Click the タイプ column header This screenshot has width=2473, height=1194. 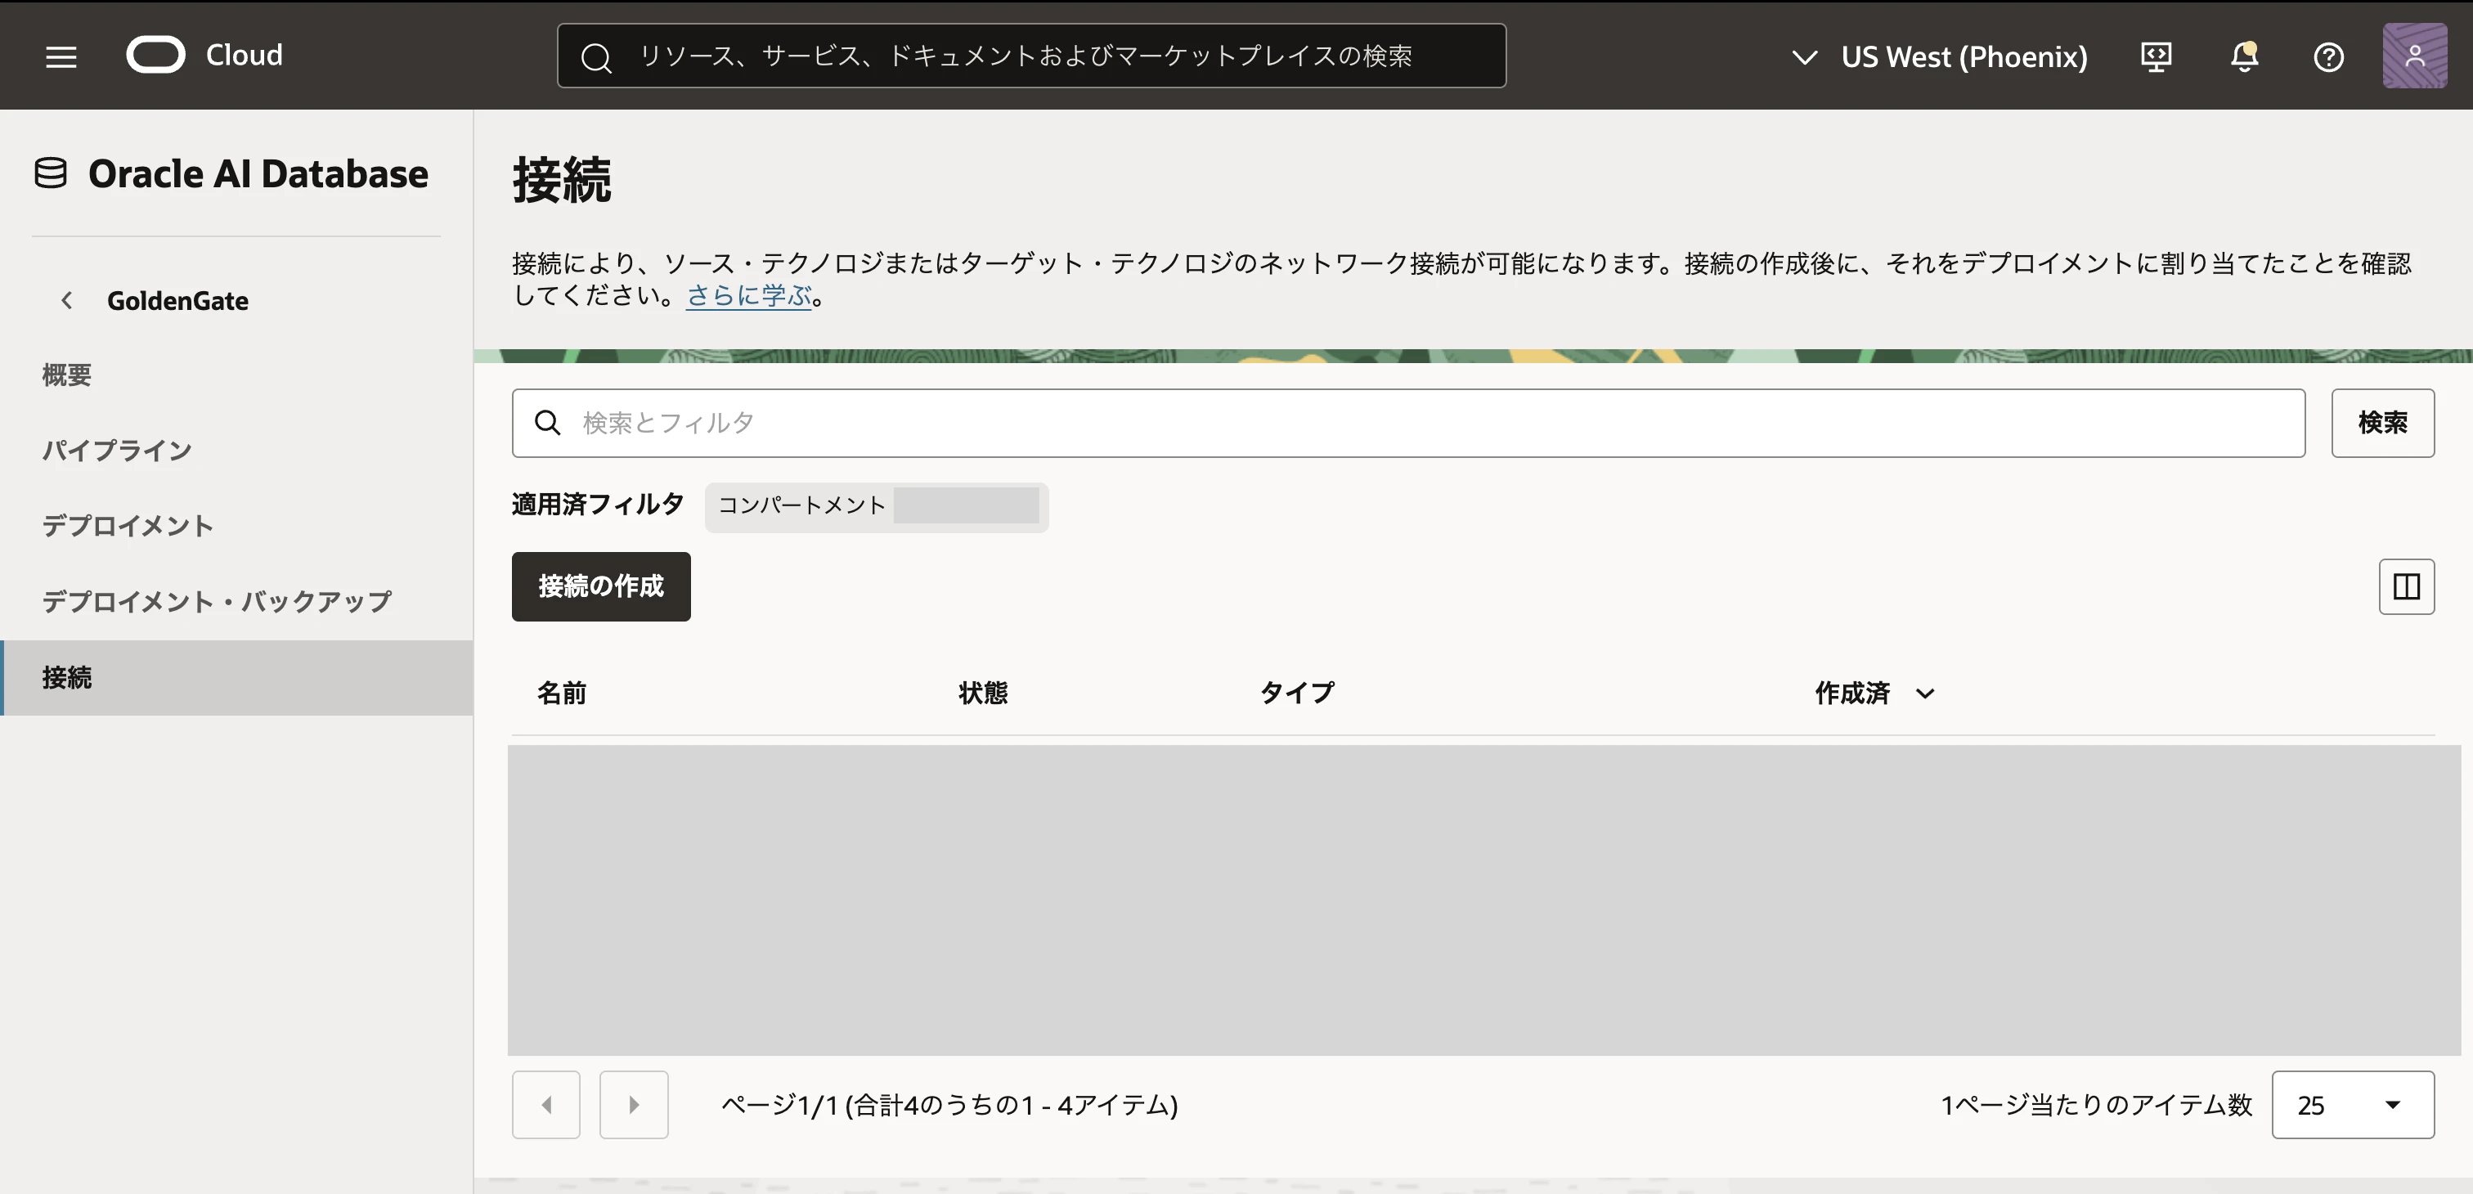point(1297,693)
